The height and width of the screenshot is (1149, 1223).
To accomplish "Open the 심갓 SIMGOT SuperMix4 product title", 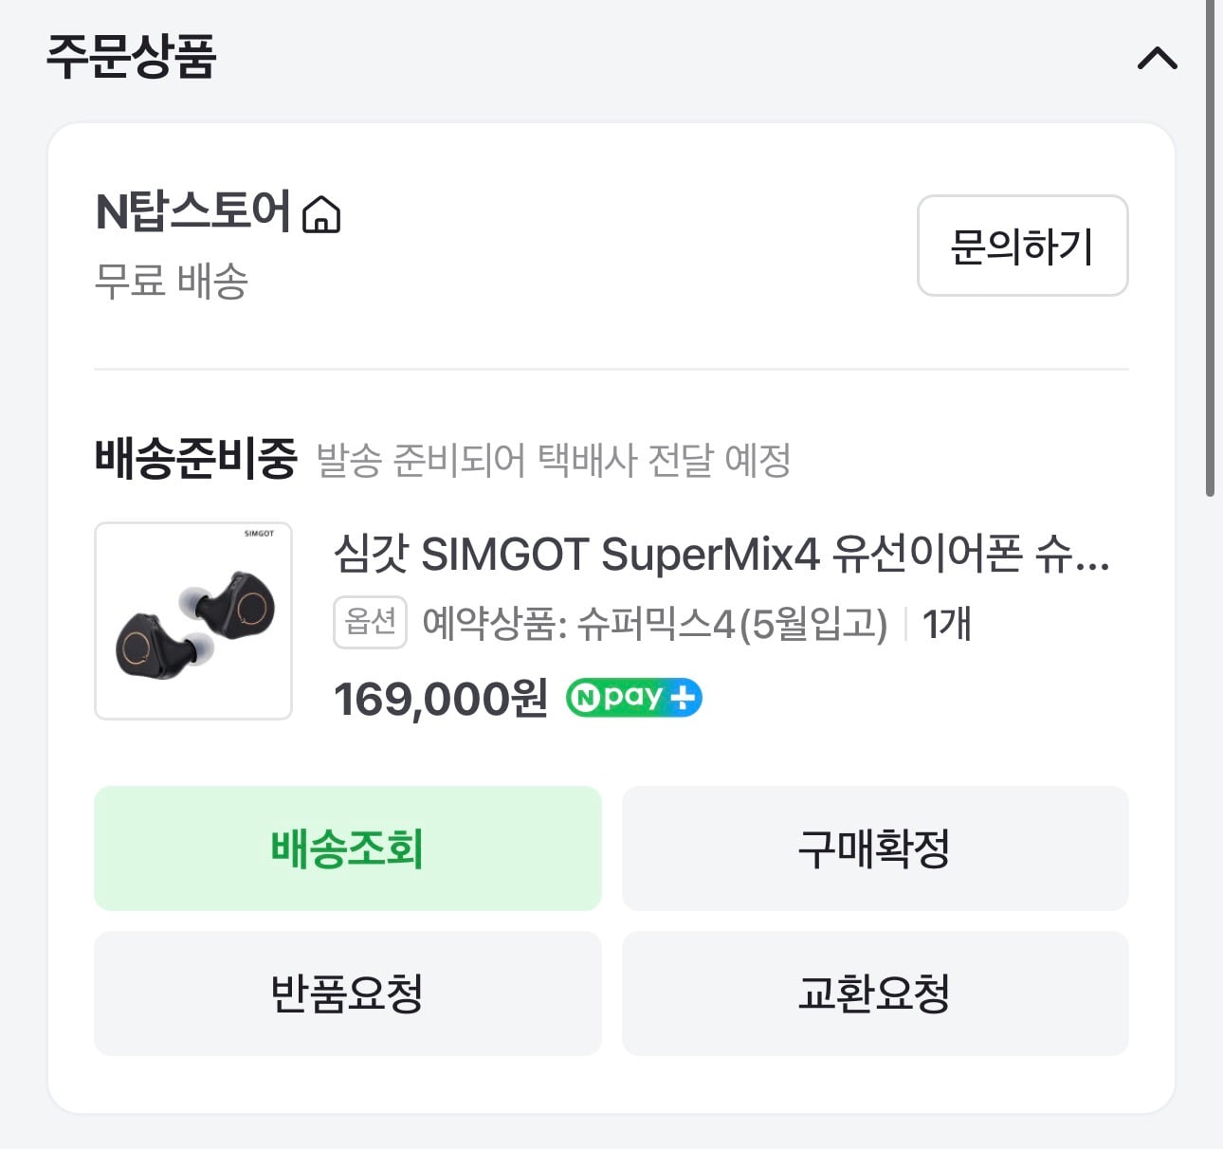I will pyautogui.click(x=721, y=554).
